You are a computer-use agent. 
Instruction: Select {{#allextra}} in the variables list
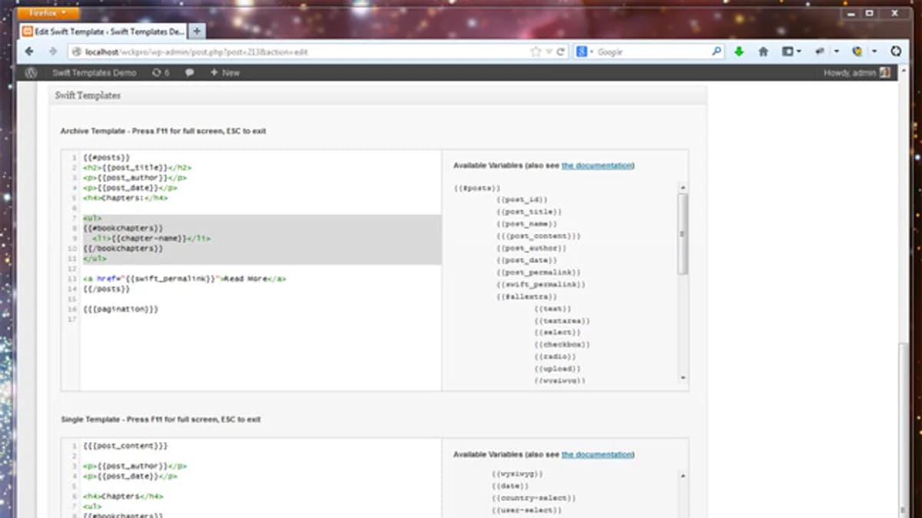click(x=527, y=296)
